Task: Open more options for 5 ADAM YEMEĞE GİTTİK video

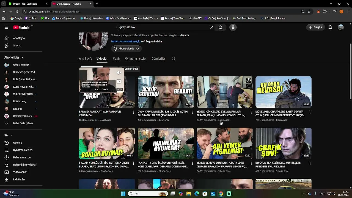Action: click(x=133, y=163)
